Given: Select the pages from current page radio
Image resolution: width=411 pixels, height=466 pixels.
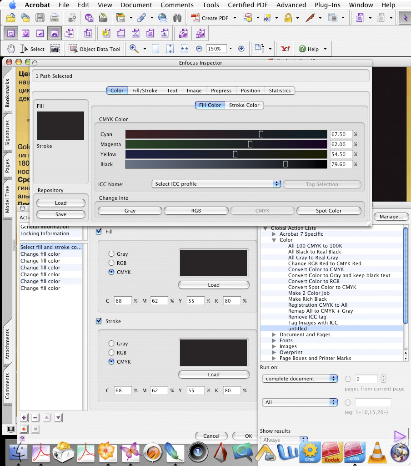Looking at the screenshot, I should pyautogui.click(x=348, y=379).
